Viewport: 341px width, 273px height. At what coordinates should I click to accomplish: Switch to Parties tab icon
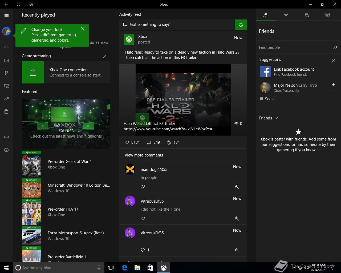point(286,15)
